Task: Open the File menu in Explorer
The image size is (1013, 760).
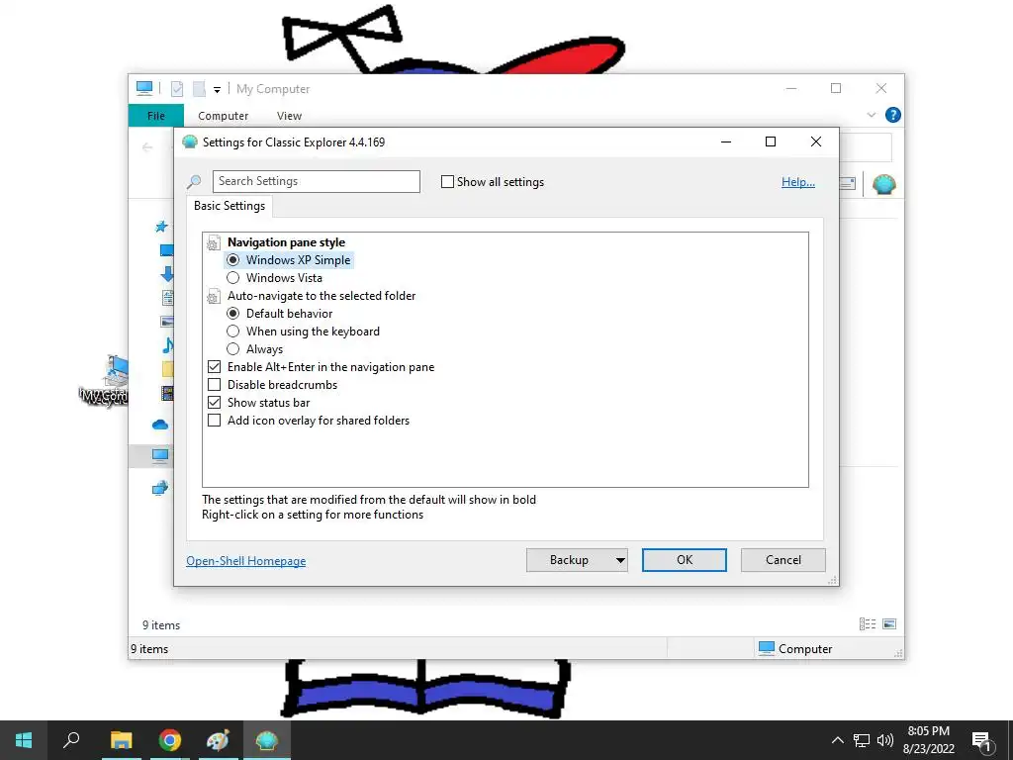Action: (155, 116)
